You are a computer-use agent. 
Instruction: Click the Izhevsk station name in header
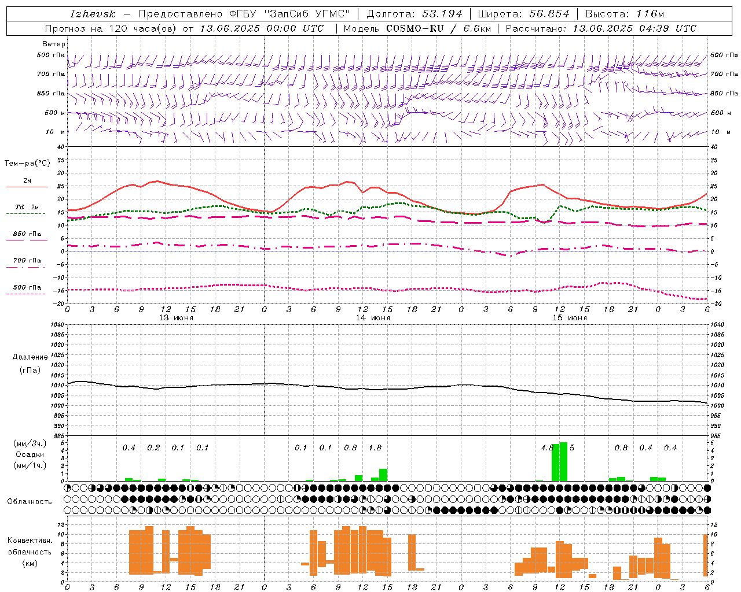[x=93, y=14]
